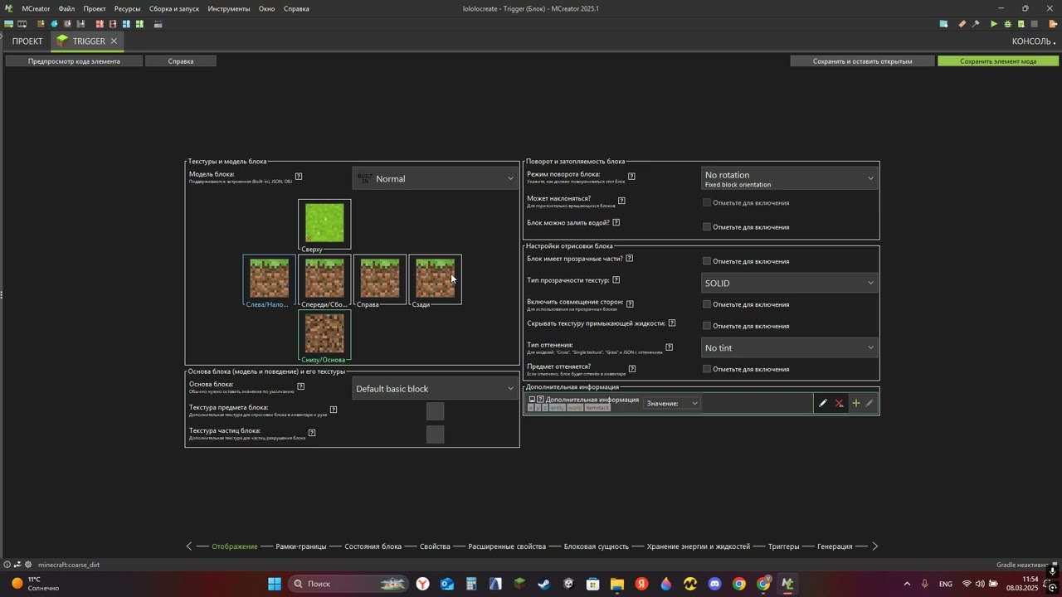1062x597 pixels.
Task: Click the orange ruler icon in toolbar
Action: click(x=962, y=24)
